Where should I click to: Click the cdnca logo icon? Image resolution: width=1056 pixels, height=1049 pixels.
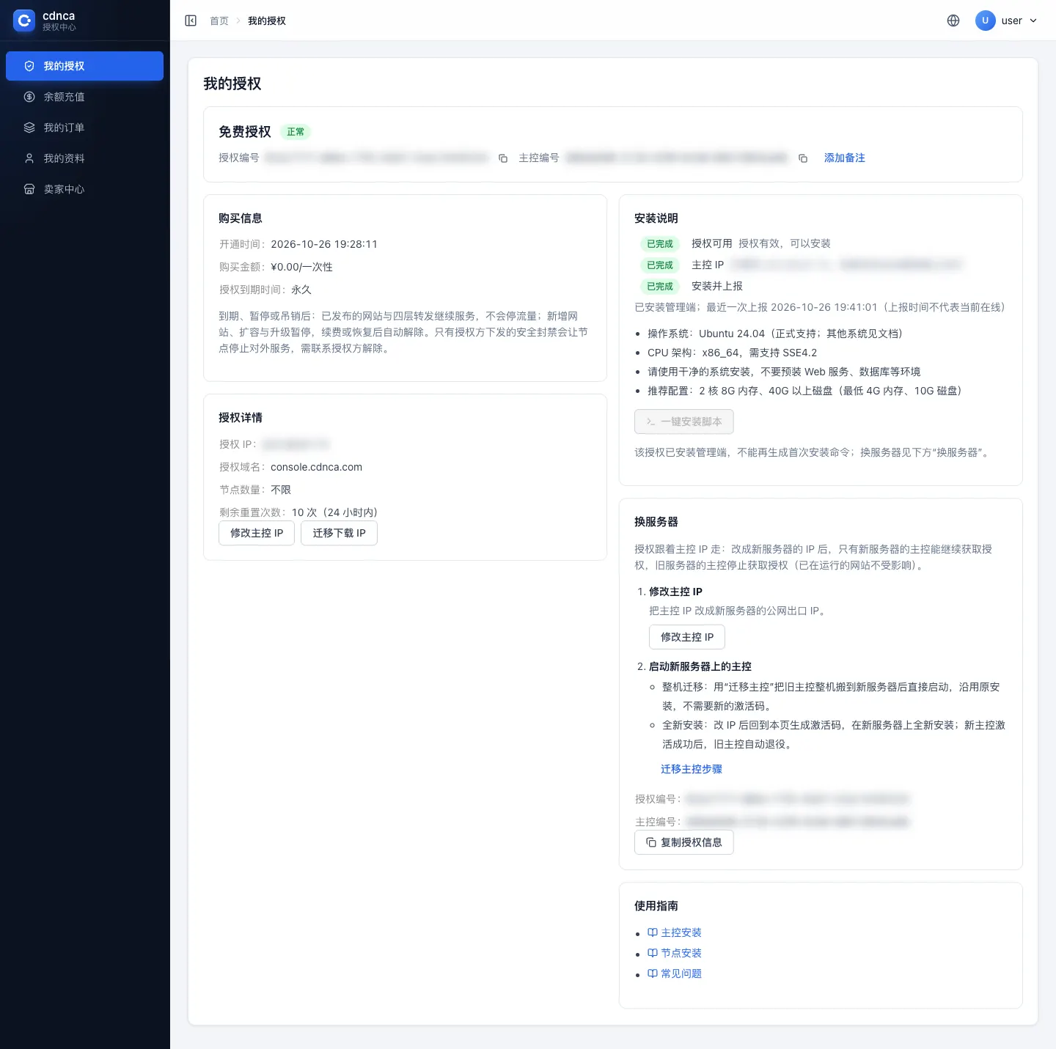[x=24, y=21]
